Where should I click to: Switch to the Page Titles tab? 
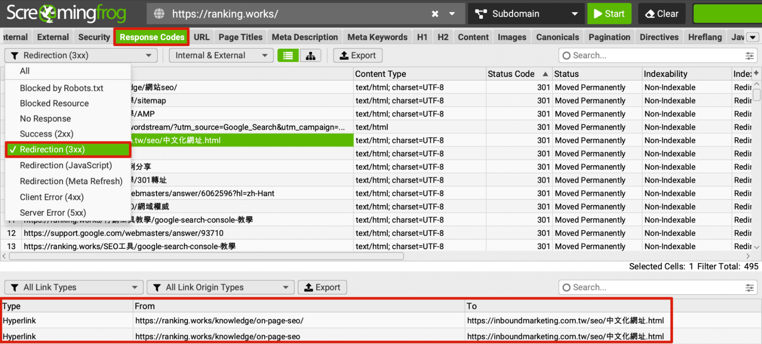(240, 37)
